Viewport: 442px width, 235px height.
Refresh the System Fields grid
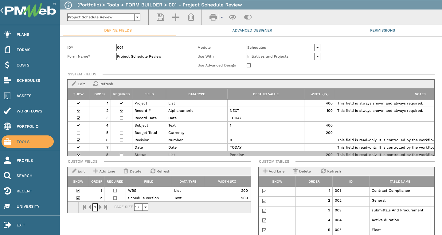pyautogui.click(x=103, y=84)
